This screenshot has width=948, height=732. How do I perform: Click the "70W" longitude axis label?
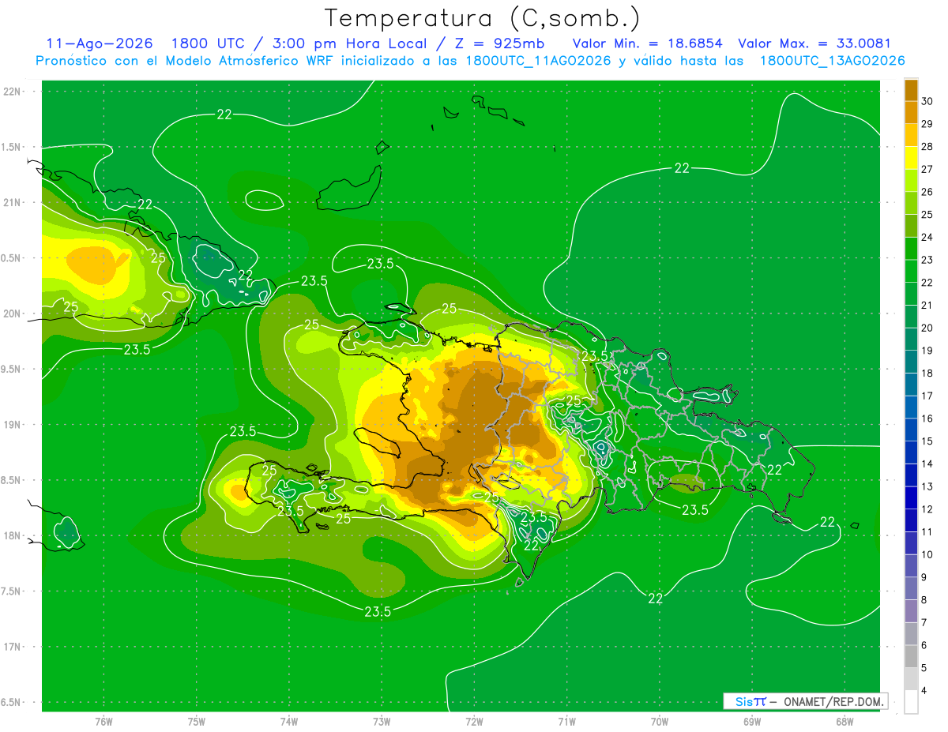tap(659, 722)
